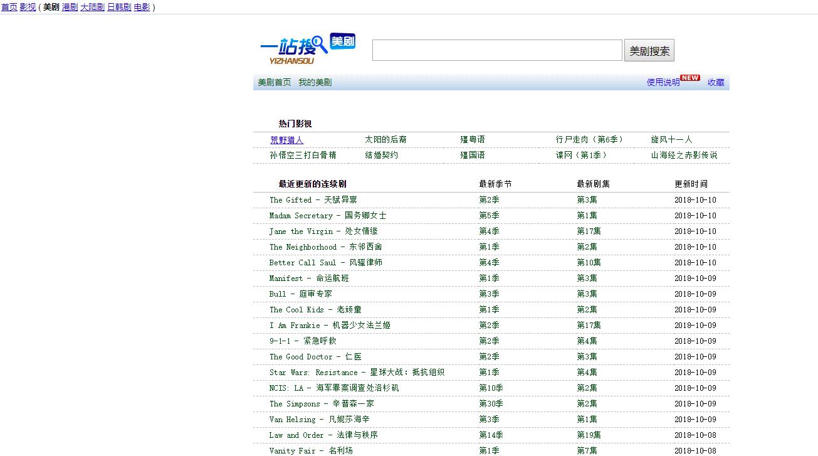The image size is (818, 456).
Task: Switch to the 日韩剧 category
Action: [x=119, y=8]
